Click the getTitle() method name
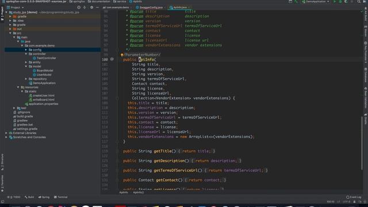The width and height of the screenshot is (368, 207). (162, 151)
